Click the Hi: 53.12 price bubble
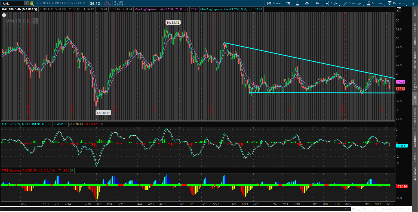 pyautogui.click(x=174, y=23)
